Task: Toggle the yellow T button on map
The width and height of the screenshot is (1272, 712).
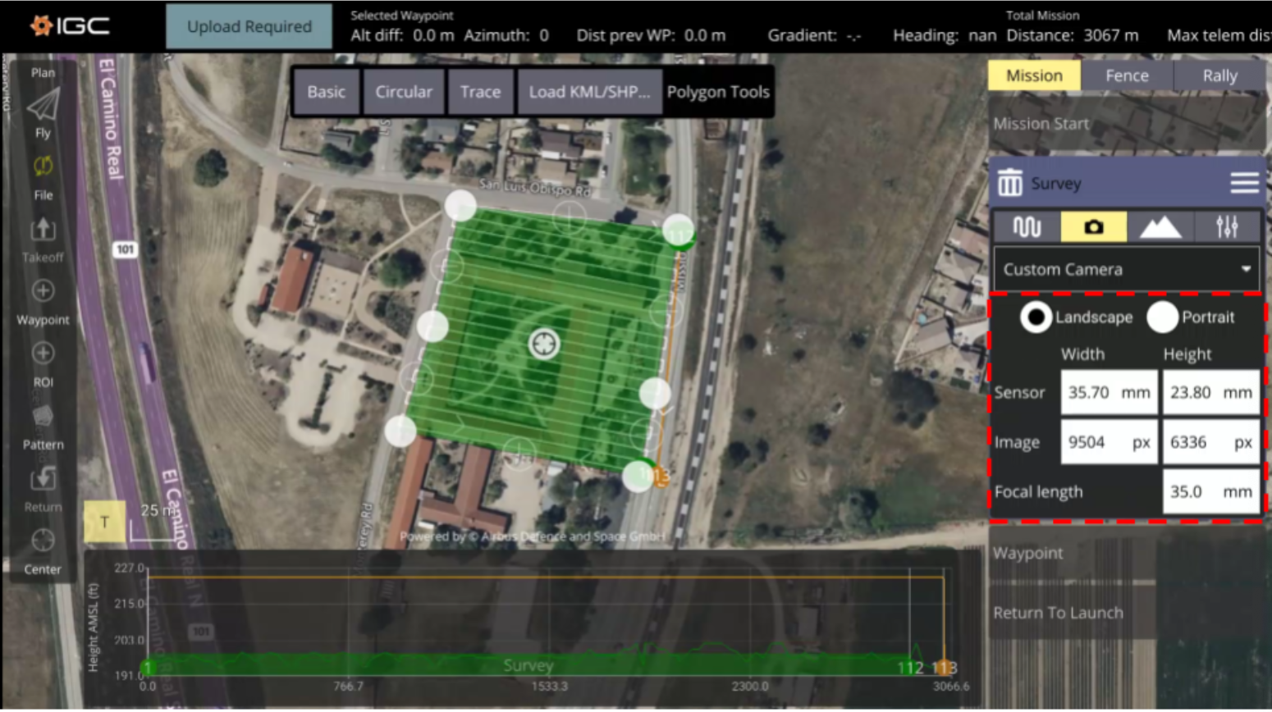Action: [x=104, y=522]
